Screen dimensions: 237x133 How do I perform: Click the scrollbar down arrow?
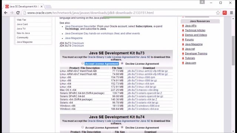pos(233,132)
